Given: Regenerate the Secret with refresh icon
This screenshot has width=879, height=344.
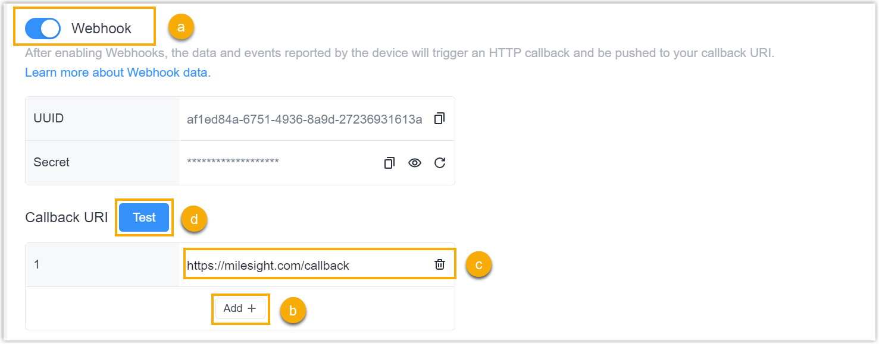Looking at the screenshot, I should click(440, 163).
